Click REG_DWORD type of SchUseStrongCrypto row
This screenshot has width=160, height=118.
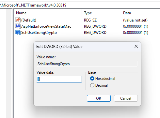point(95,33)
